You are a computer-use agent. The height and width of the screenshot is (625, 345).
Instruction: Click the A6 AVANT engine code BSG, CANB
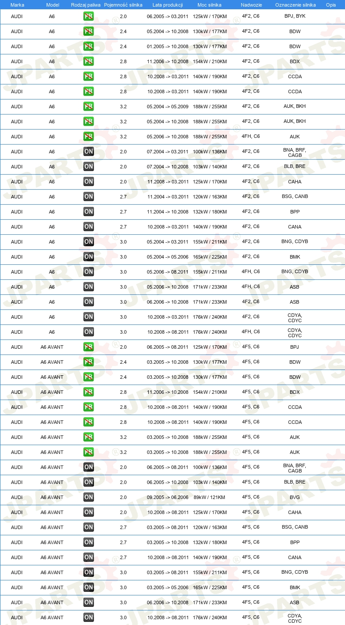295,527
